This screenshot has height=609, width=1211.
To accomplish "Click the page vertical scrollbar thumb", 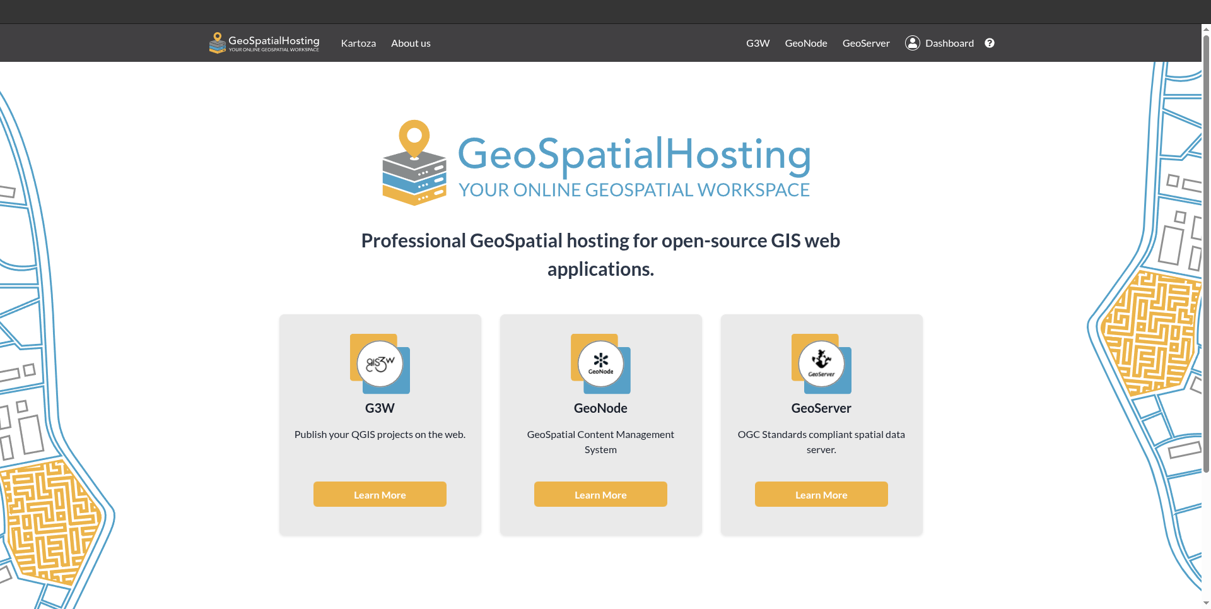I will (x=1206, y=252).
